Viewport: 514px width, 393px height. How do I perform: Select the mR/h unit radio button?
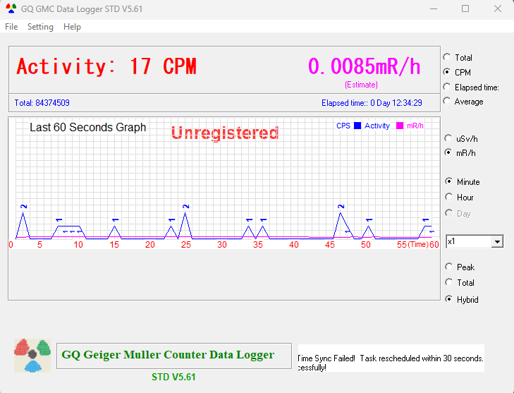pos(448,152)
